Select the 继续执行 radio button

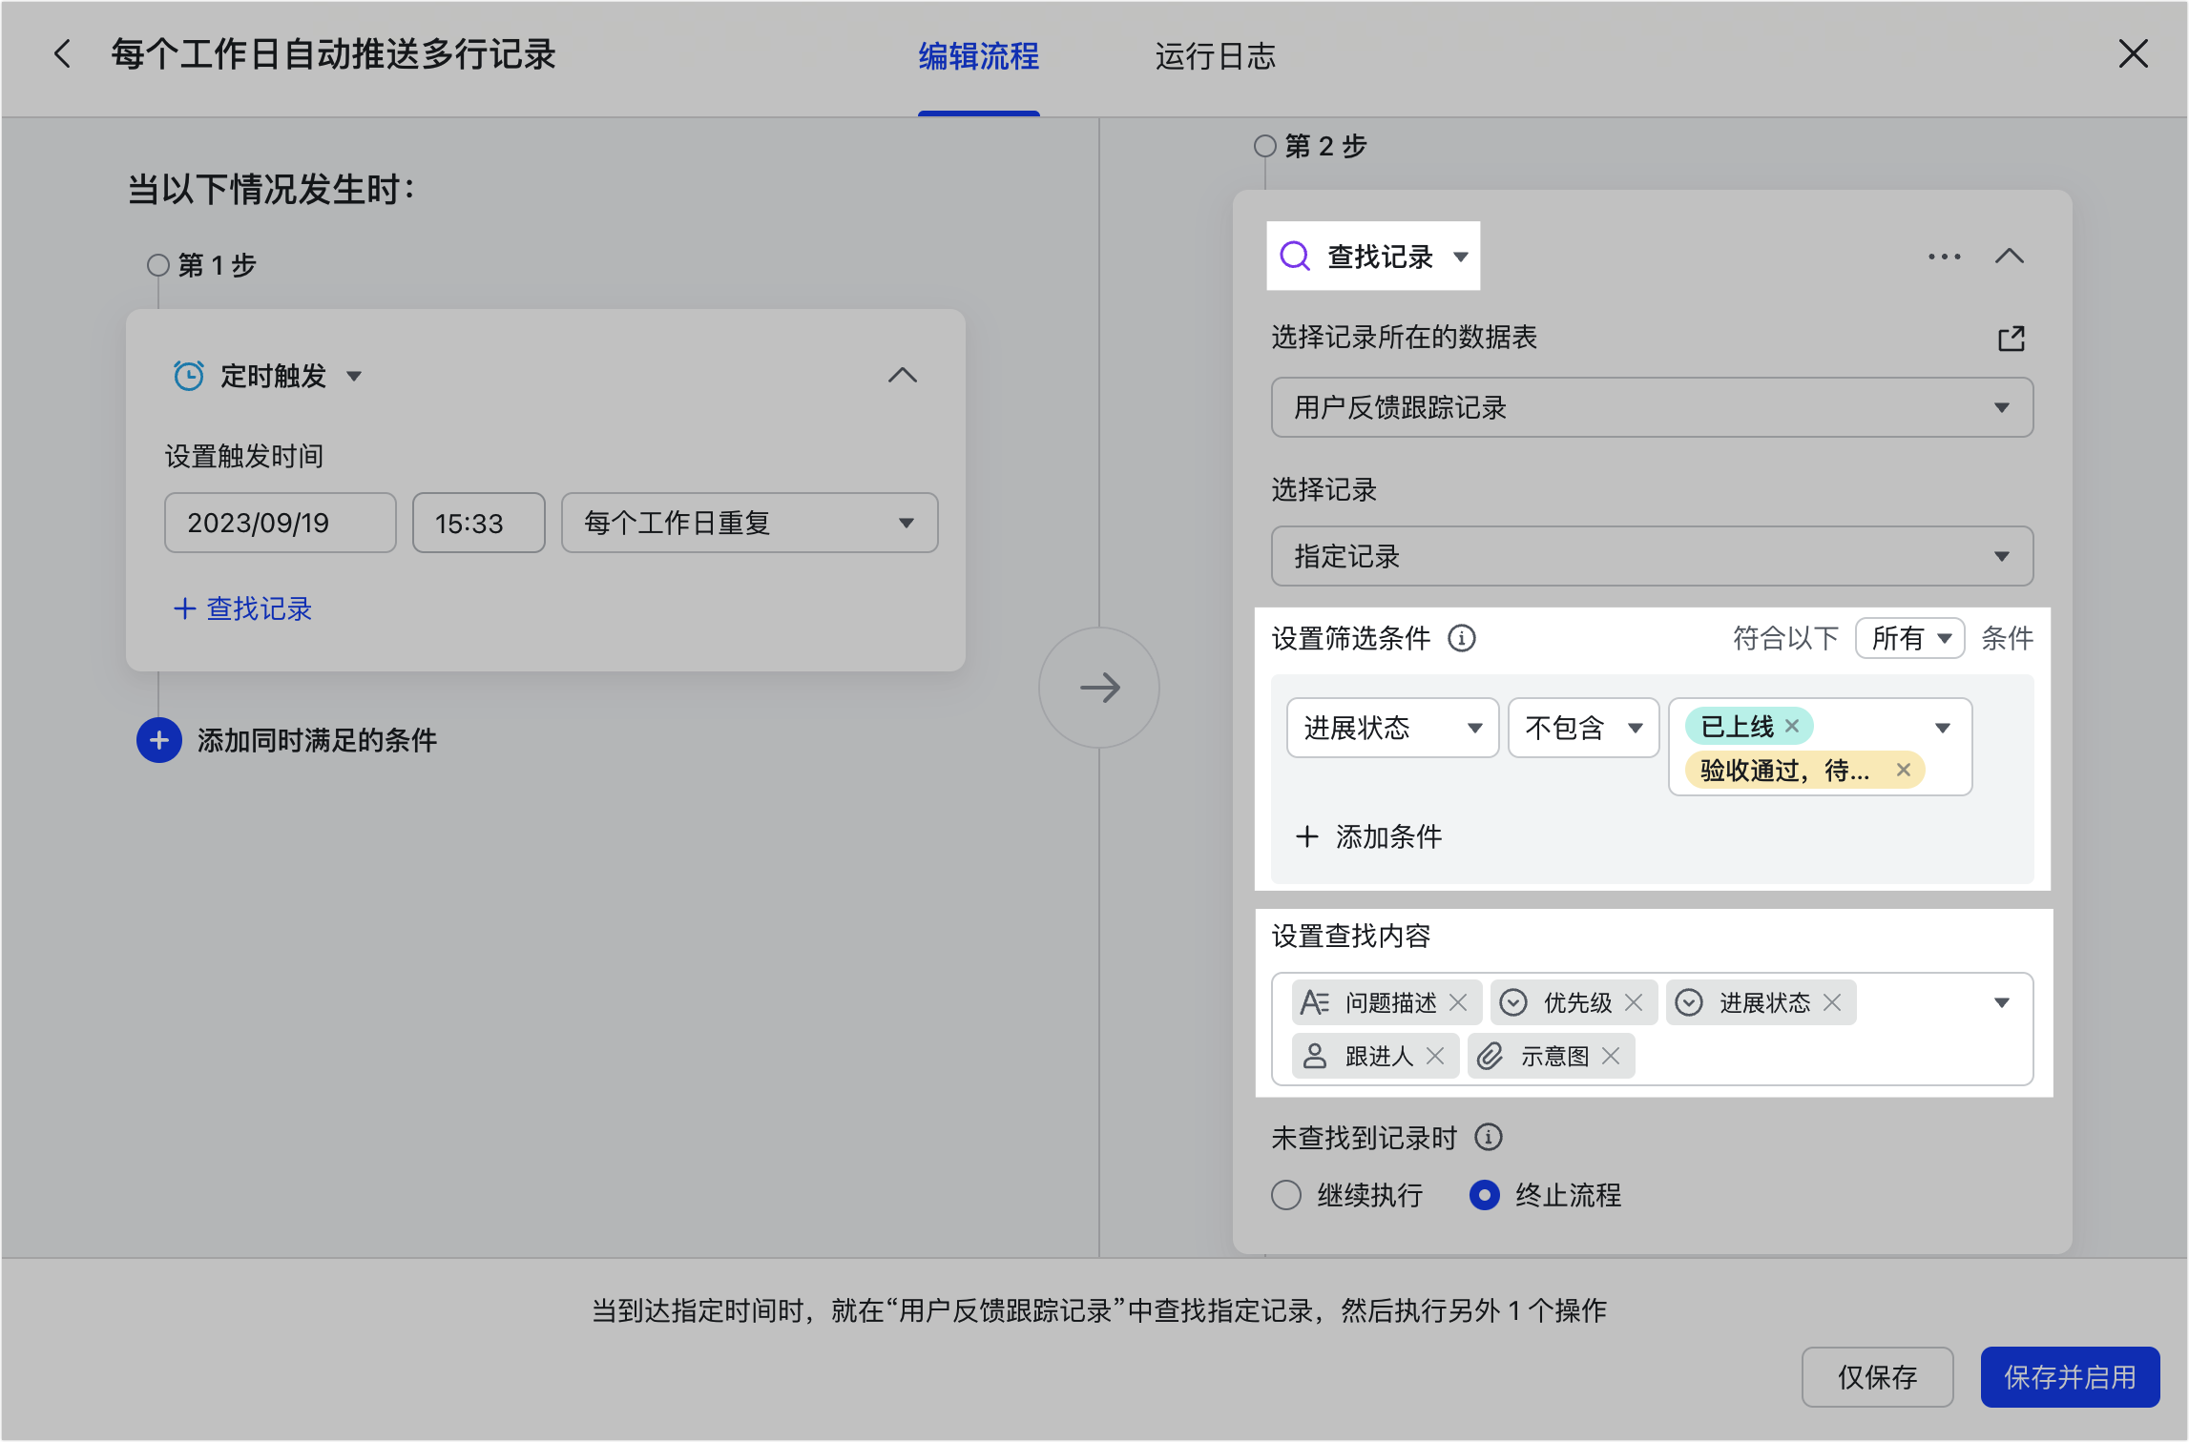click(1286, 1195)
